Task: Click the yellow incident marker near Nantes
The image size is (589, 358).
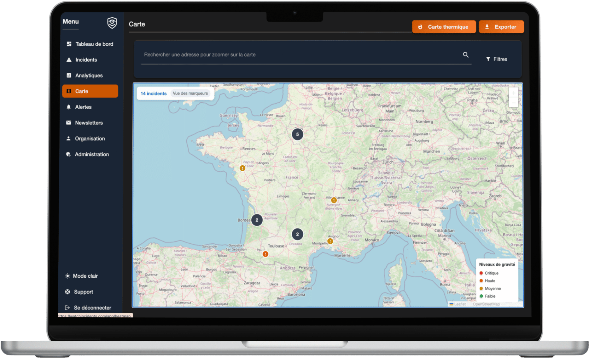Action: [242, 168]
